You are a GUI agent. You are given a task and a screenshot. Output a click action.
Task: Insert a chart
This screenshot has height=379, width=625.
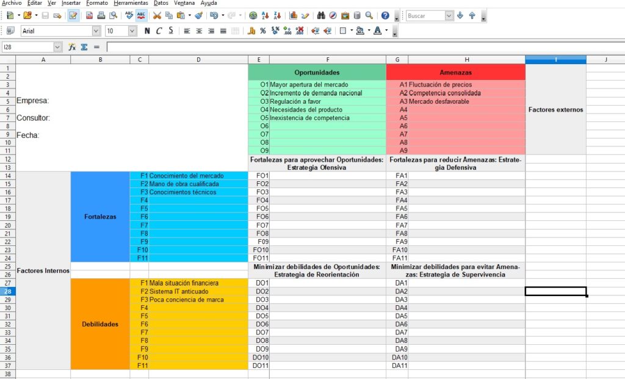click(x=294, y=15)
